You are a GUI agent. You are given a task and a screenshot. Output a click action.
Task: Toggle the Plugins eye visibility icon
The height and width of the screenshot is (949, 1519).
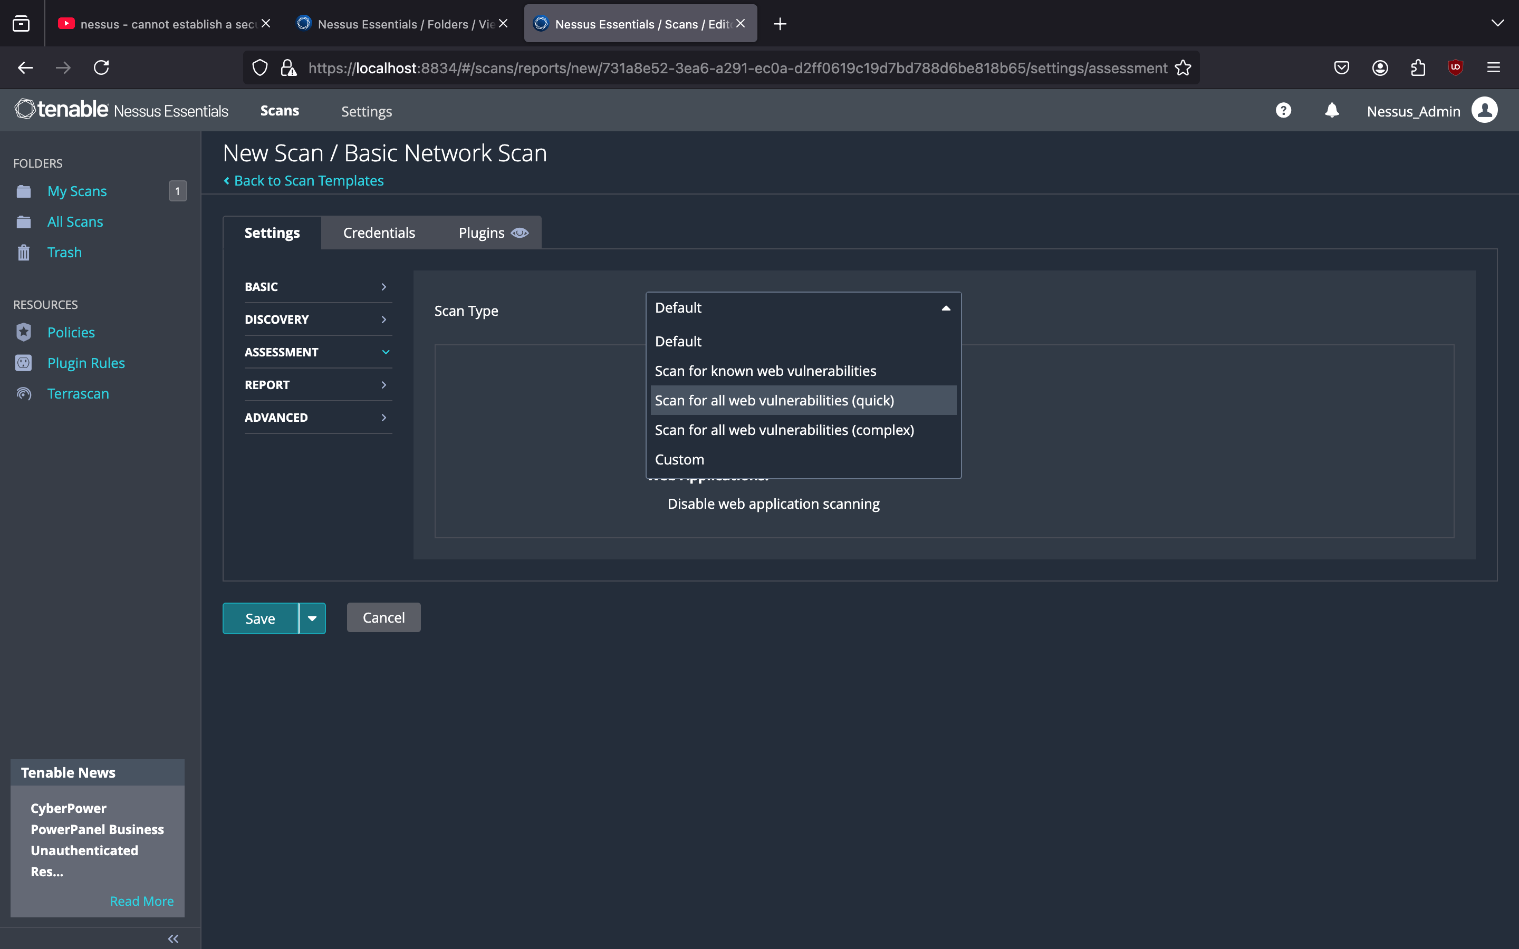click(x=520, y=233)
